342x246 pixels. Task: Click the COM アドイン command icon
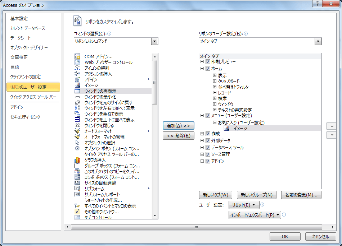pyautogui.click(x=77, y=56)
